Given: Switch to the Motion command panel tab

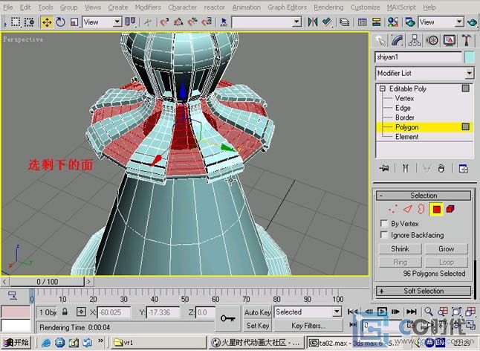Looking at the screenshot, I should tap(432, 40).
